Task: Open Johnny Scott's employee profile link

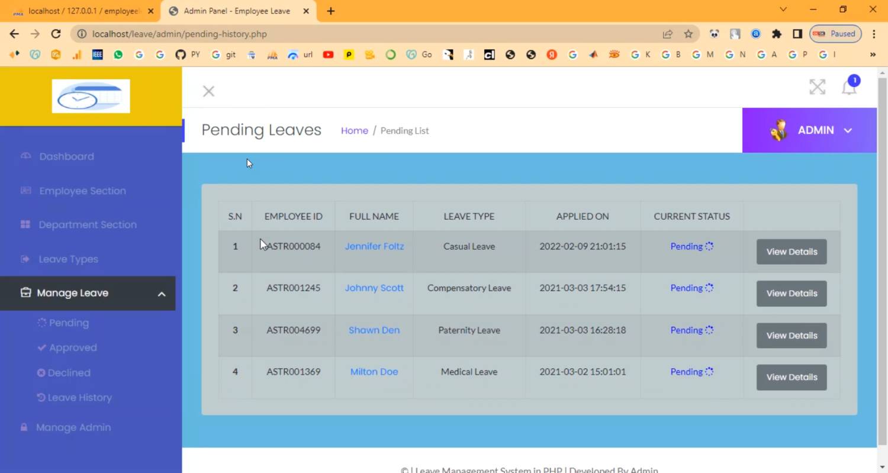Action: [x=374, y=288]
